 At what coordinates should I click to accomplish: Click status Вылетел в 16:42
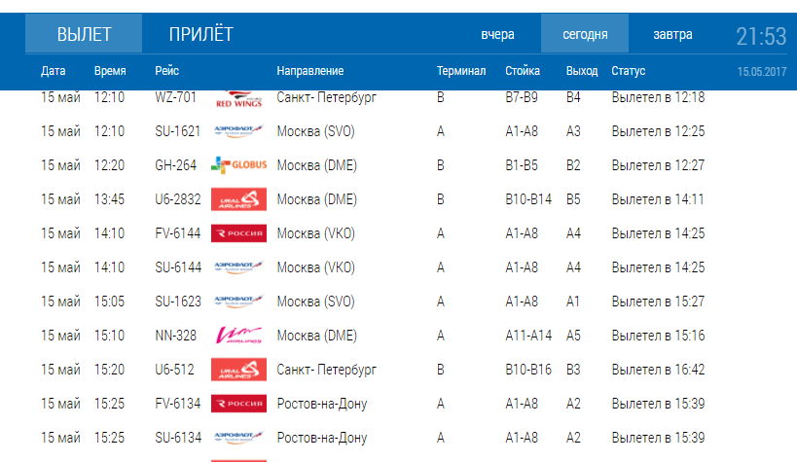click(658, 370)
